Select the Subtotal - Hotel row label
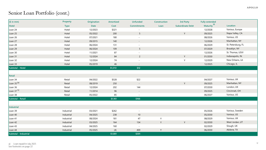Screen dimensions: 266x150 pos(17,68)
